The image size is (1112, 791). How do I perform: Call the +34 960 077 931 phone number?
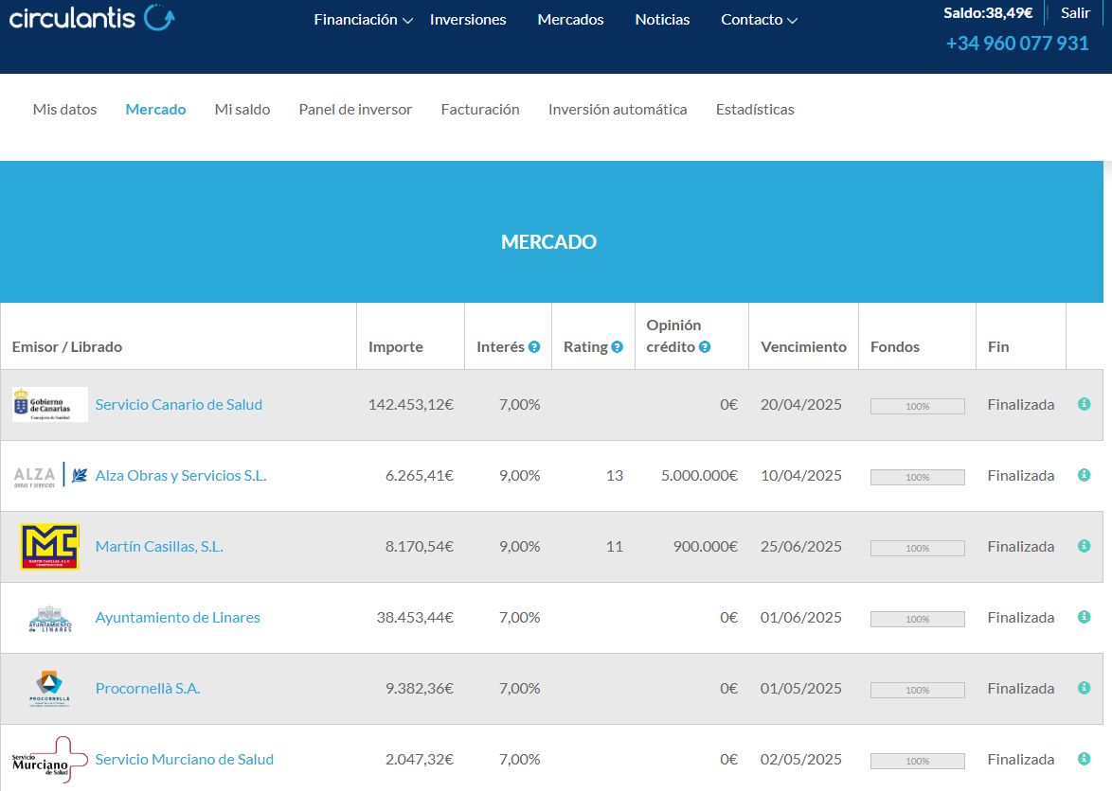pyautogui.click(x=1017, y=44)
